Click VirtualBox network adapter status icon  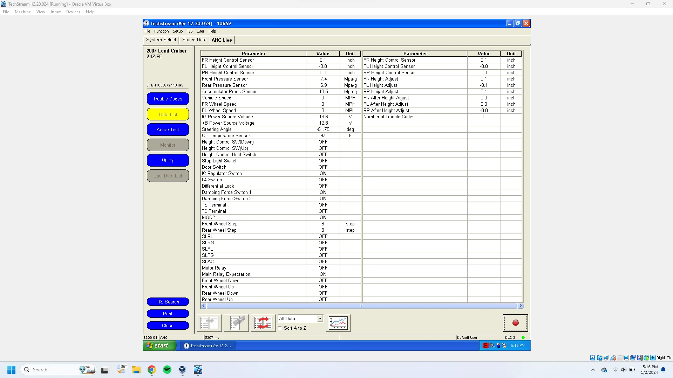pyautogui.click(x=606, y=358)
